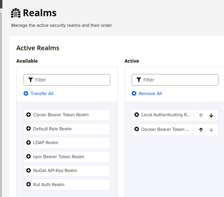Add npm Bearer Token Realm plus icon
This screenshot has width=224, height=197.
29,157
